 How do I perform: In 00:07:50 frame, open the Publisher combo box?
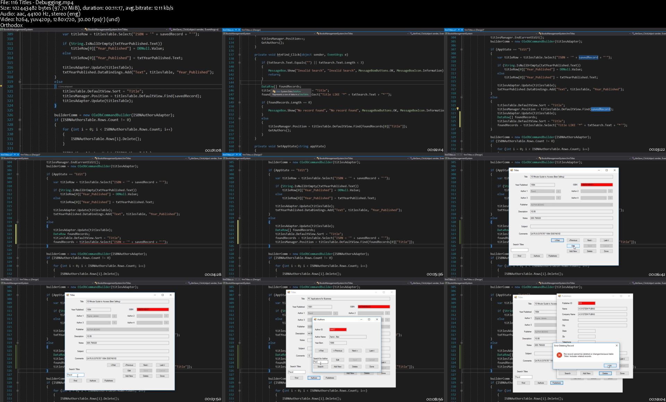pos(127,330)
